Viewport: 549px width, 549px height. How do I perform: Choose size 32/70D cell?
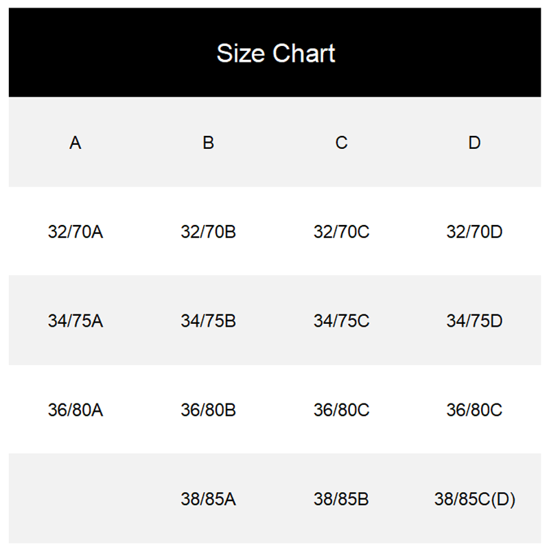[474, 231]
